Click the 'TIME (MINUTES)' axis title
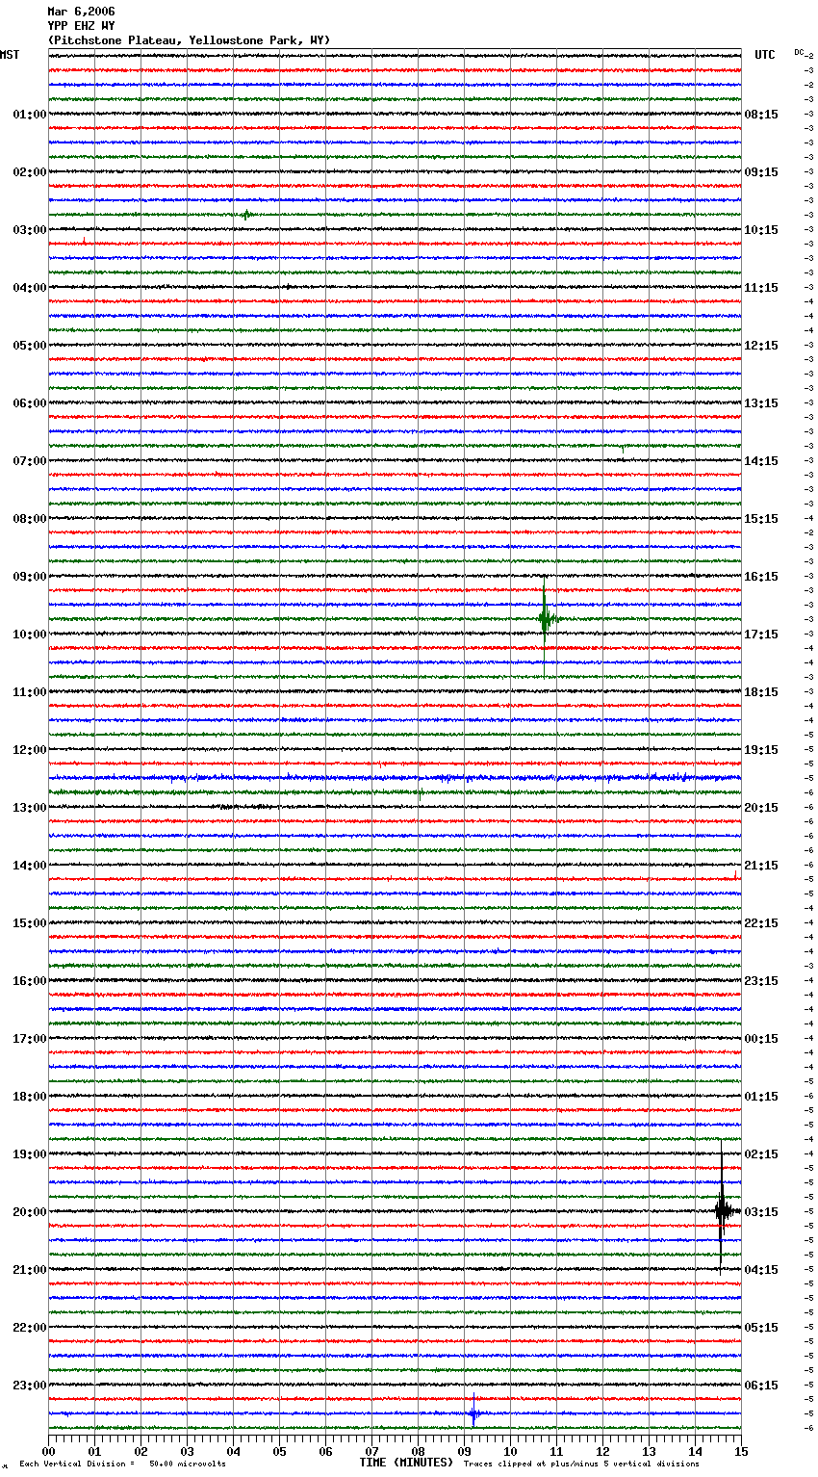This screenshot has width=818, height=1477. tap(406, 1463)
